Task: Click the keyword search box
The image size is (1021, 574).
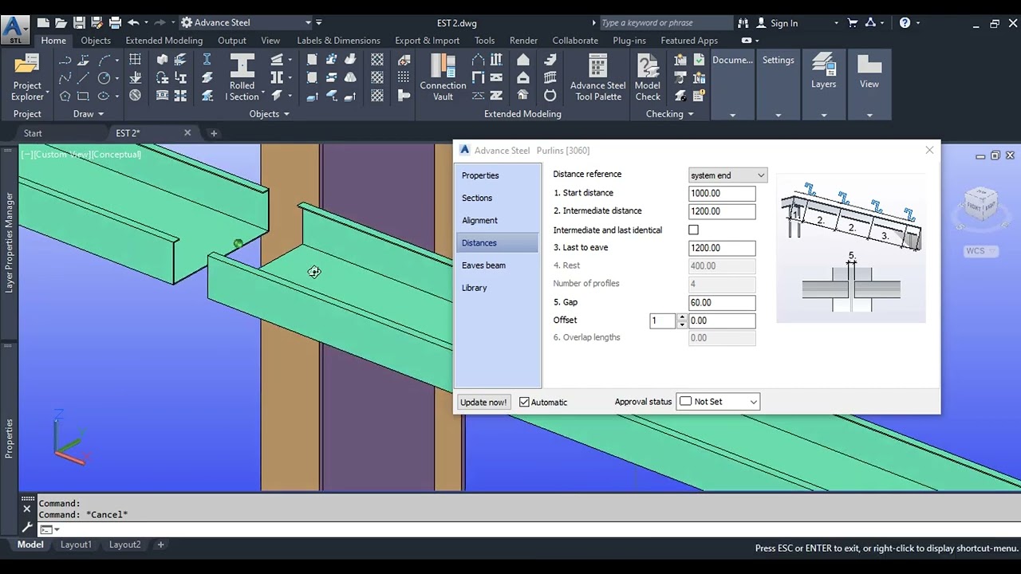Action: 665,23
